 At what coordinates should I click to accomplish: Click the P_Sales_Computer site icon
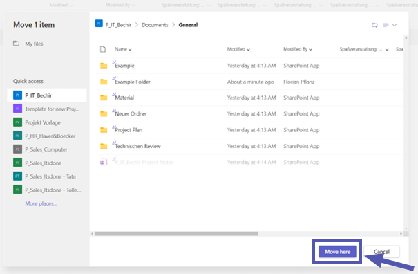click(x=17, y=149)
